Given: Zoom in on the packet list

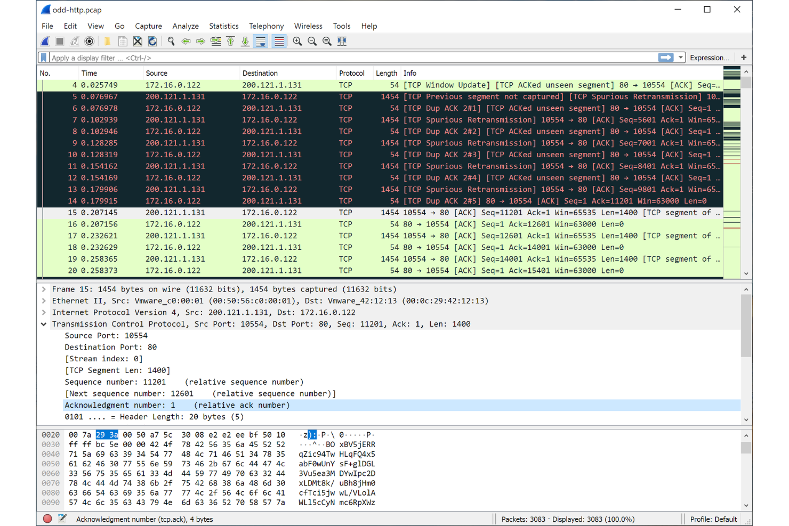Looking at the screenshot, I should click(297, 41).
